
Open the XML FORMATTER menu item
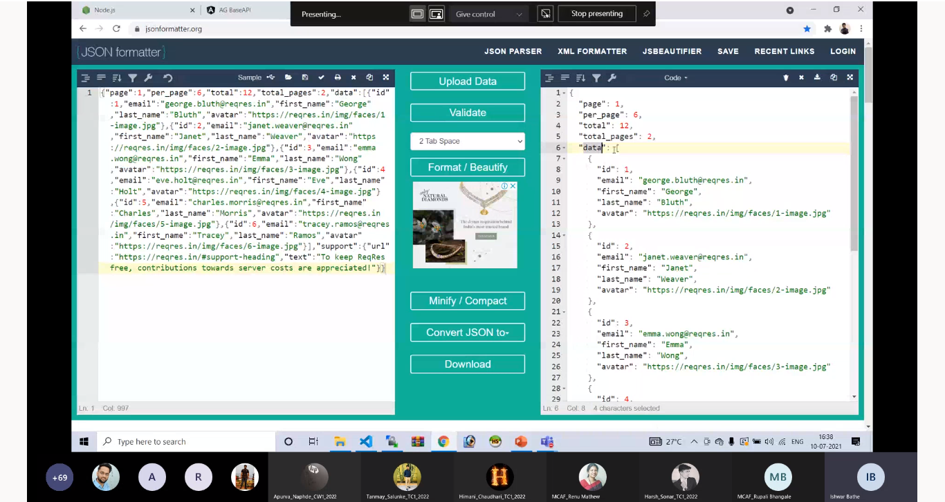pyautogui.click(x=592, y=51)
